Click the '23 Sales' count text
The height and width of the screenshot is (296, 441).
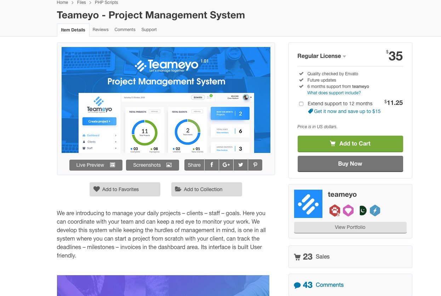point(316,257)
